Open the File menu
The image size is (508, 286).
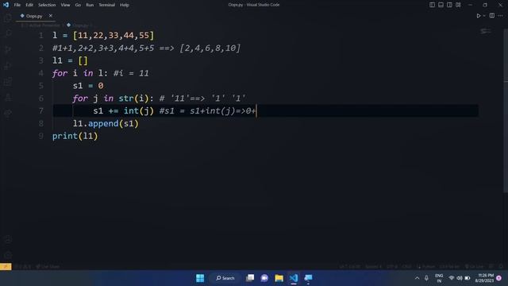point(17,5)
